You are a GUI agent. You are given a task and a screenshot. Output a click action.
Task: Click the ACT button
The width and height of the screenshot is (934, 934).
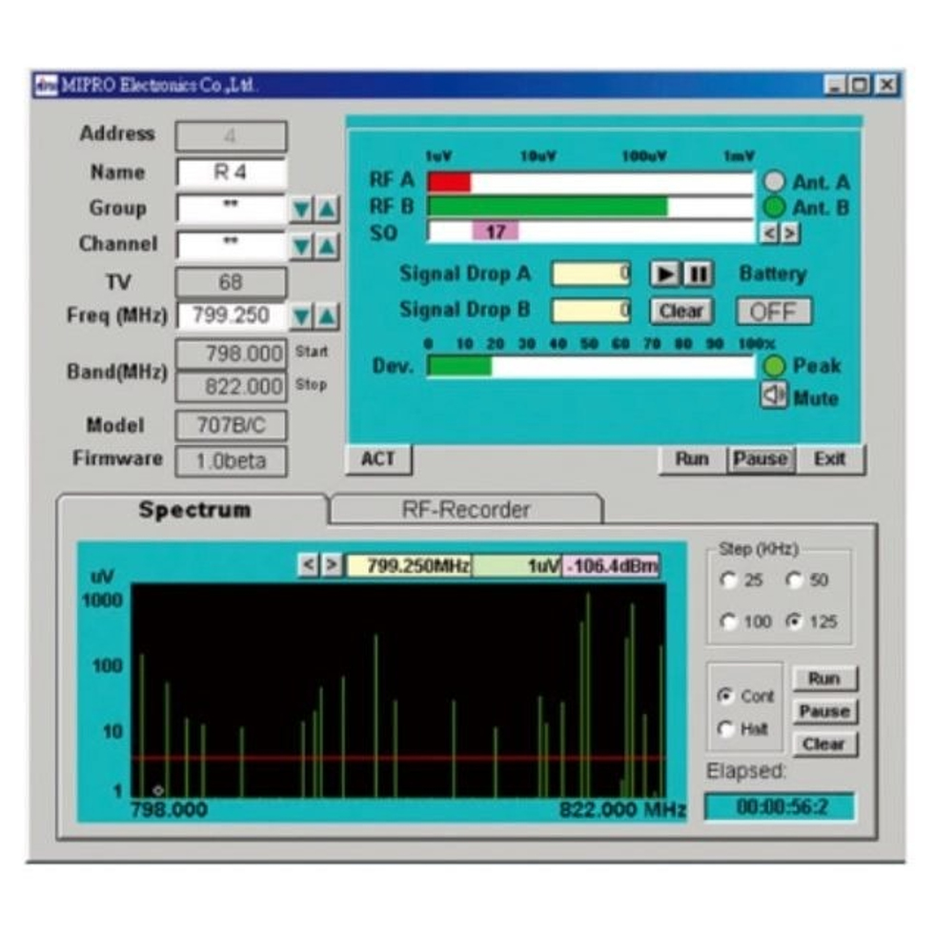(x=378, y=459)
